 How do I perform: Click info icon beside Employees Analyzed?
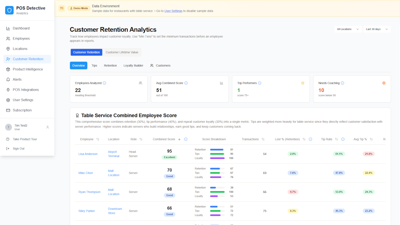click(x=104, y=83)
